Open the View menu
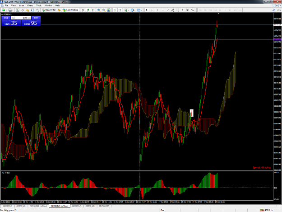The height and width of the screenshot is (212, 282). coord(13,5)
